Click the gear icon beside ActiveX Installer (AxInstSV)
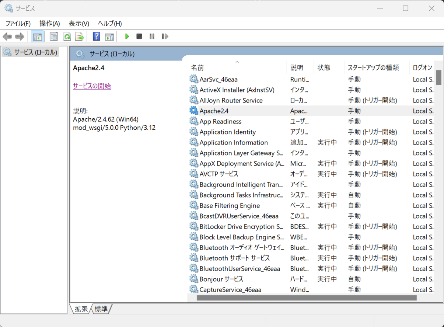 coord(193,90)
